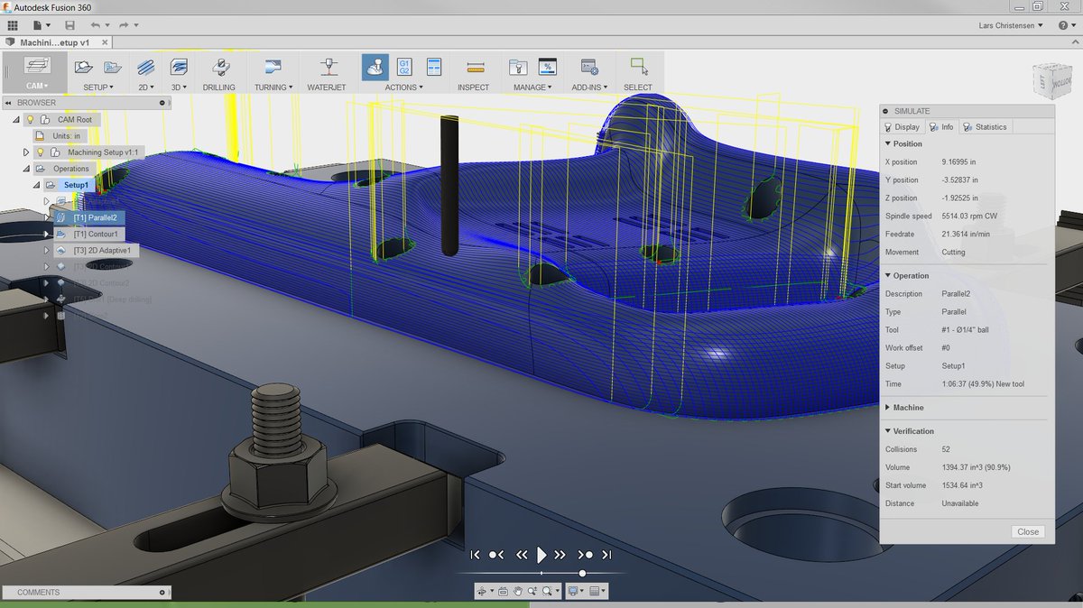Click the Pan hand icon
Screen dimensions: 1083x608
[x=518, y=592]
